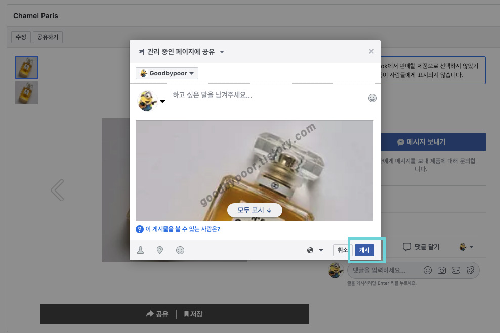Click the emoji icon in the post text area
This screenshot has width=500, height=333.
372,98
